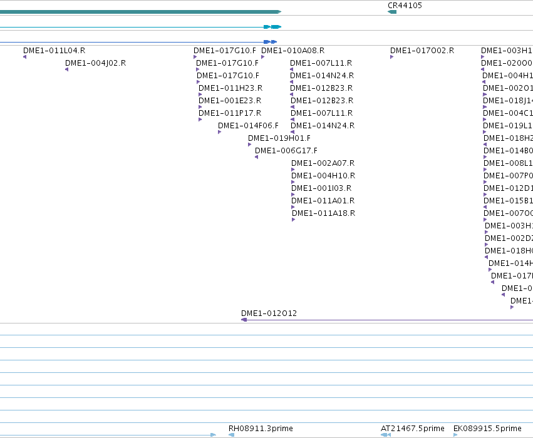
Task: Select the DME1-004H10.R label
Action: [x=323, y=176]
